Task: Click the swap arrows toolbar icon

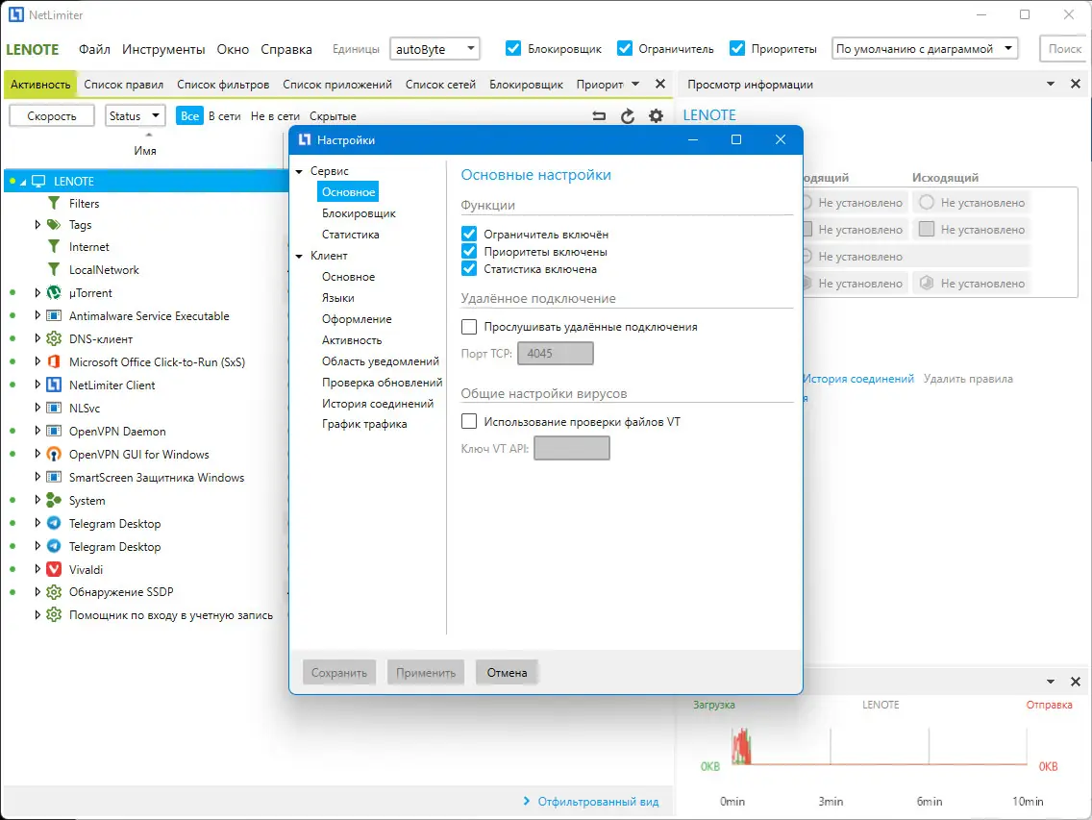Action: pos(599,116)
